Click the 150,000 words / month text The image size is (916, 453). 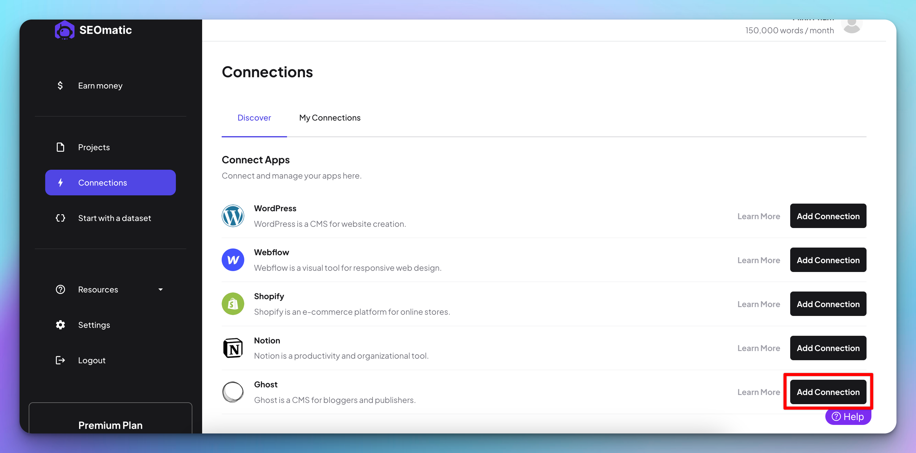click(789, 30)
